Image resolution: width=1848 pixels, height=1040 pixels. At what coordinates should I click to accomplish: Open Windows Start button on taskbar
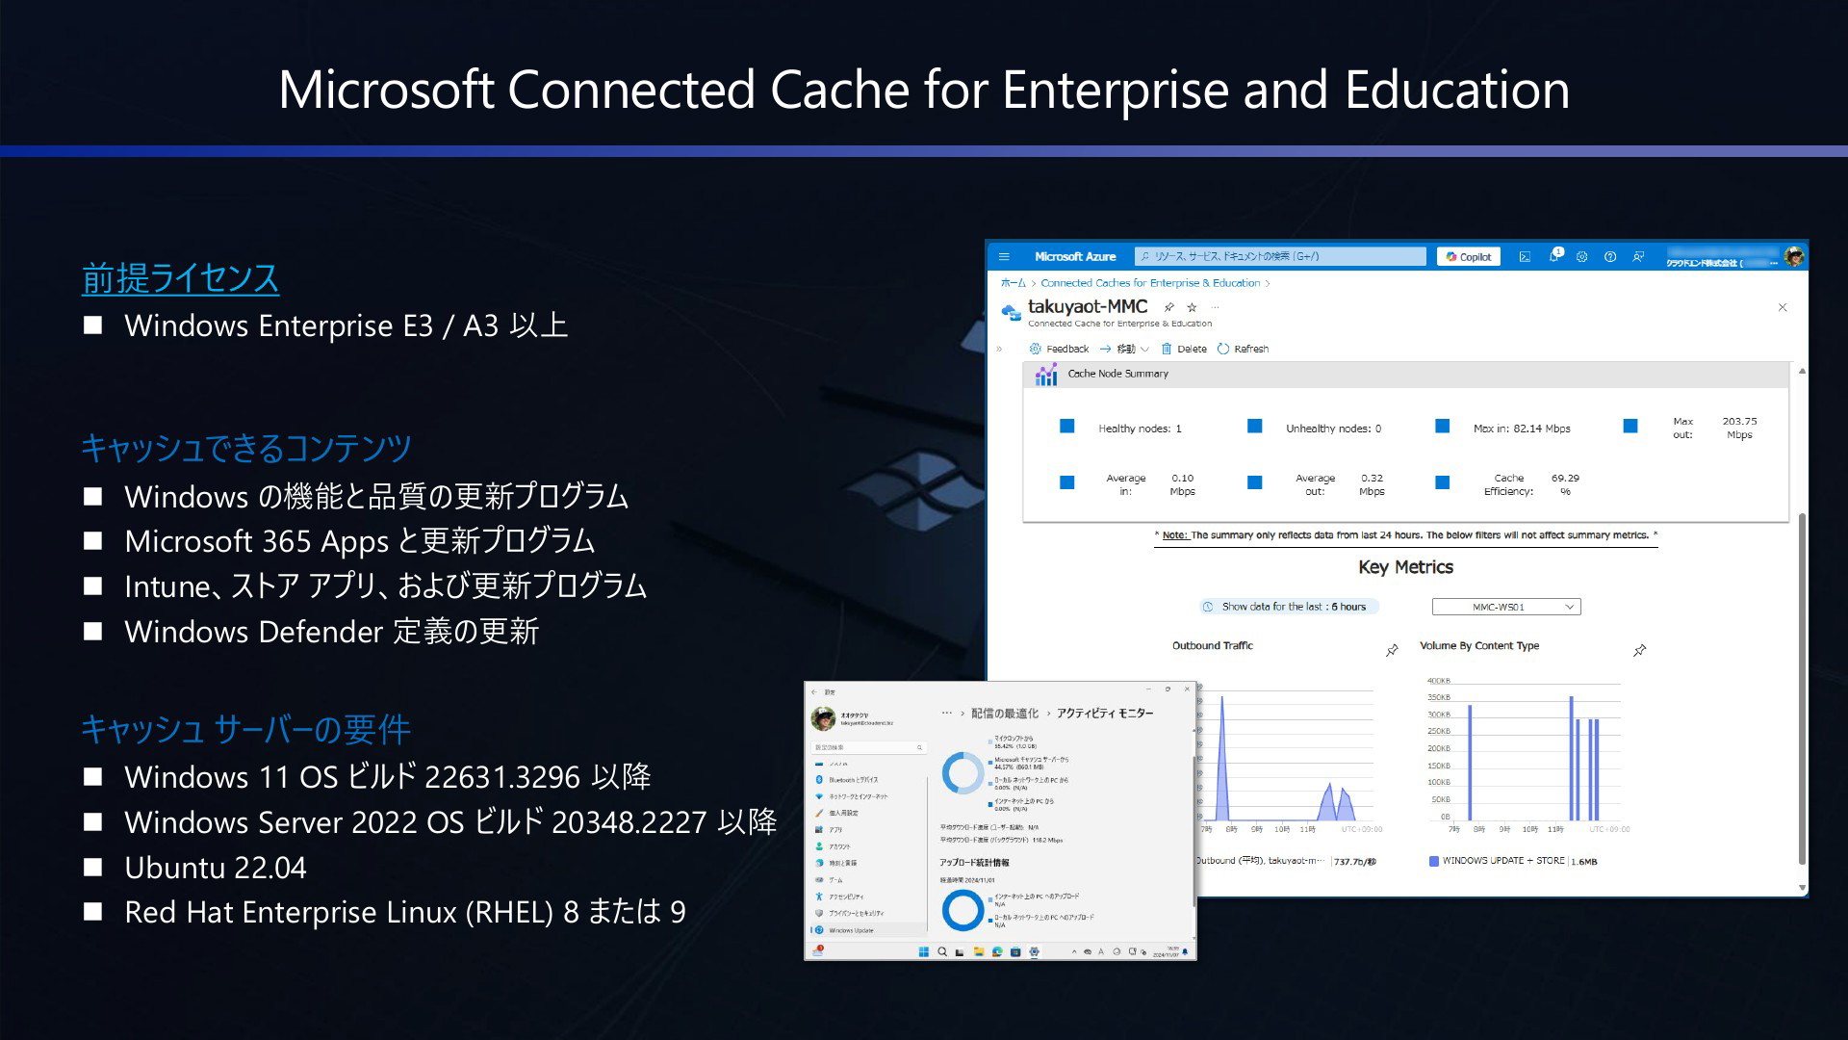pyautogui.click(x=924, y=951)
